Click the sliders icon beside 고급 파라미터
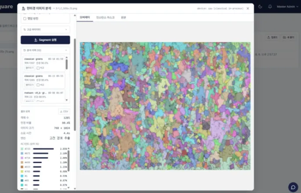This screenshot has width=301, height=193. [x=25, y=29]
